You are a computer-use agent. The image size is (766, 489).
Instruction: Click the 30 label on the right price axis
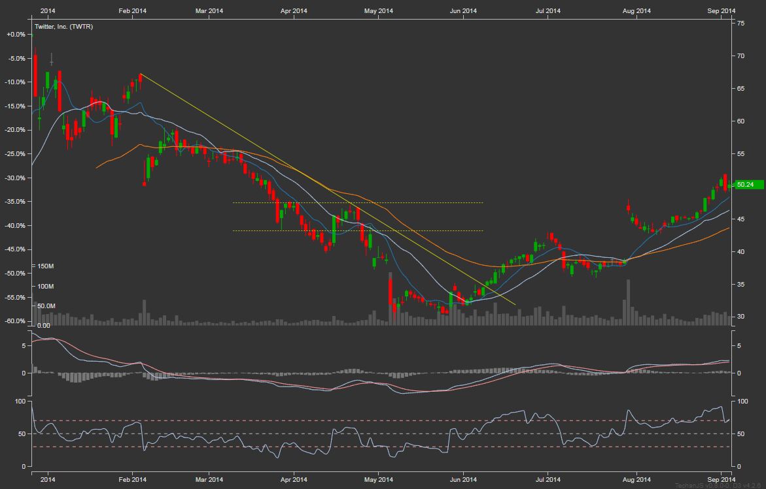[740, 317]
